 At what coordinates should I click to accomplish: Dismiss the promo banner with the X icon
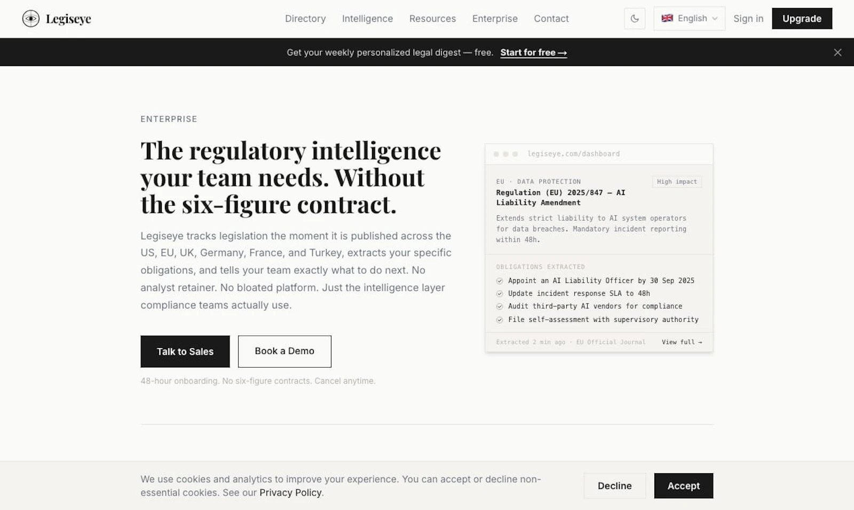tap(837, 52)
